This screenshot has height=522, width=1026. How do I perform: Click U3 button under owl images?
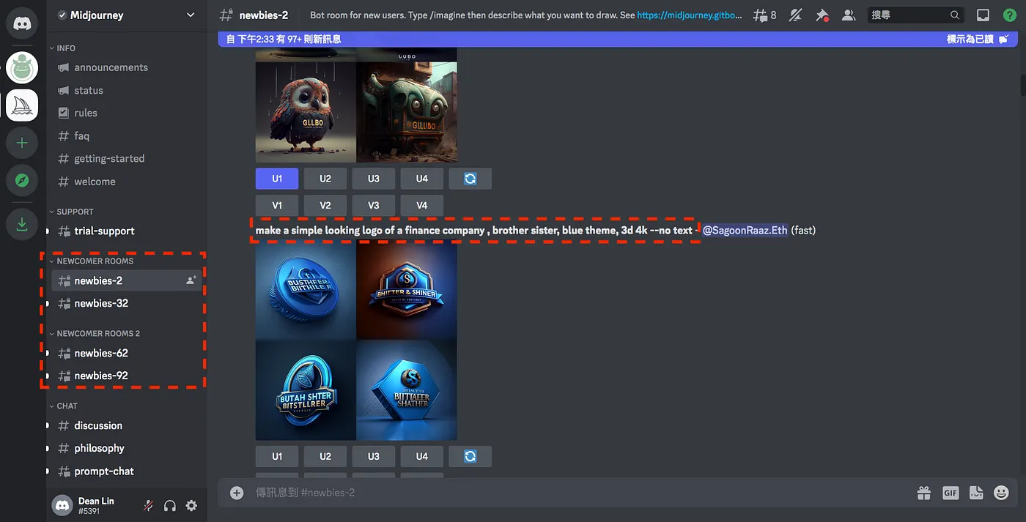(374, 179)
